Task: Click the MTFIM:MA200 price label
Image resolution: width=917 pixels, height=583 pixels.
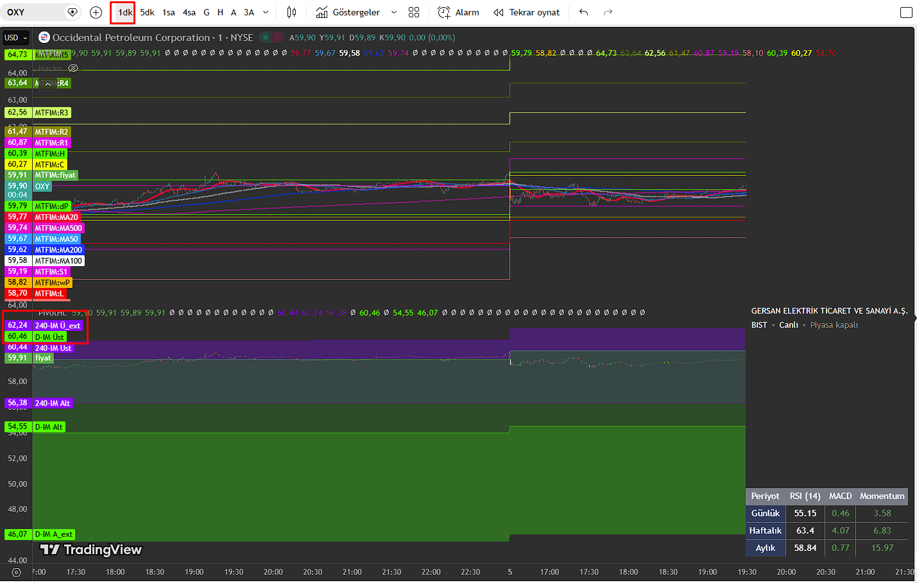Action: (58, 250)
